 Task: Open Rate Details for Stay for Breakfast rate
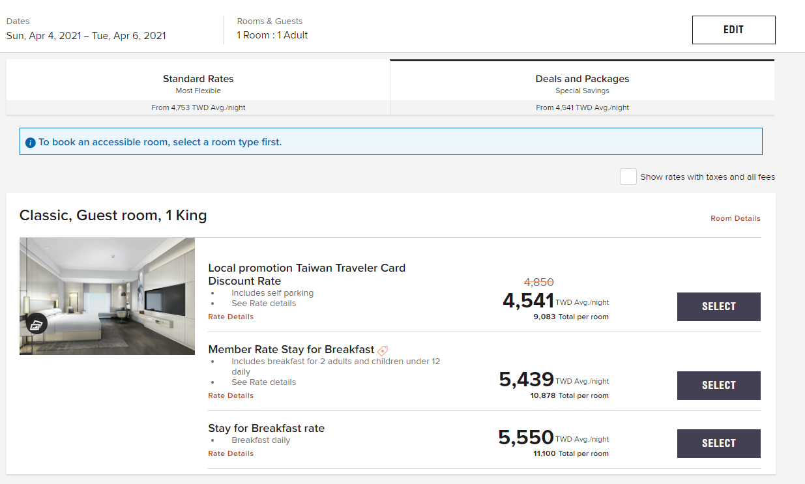pyautogui.click(x=231, y=453)
